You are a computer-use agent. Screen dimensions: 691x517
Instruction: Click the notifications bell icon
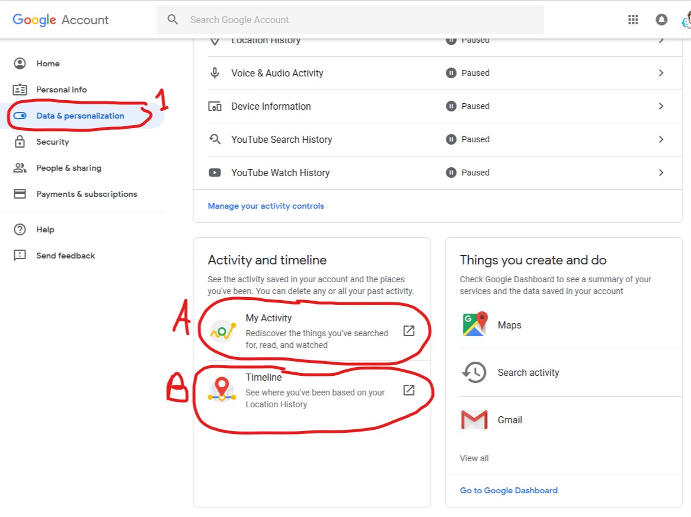(x=661, y=20)
